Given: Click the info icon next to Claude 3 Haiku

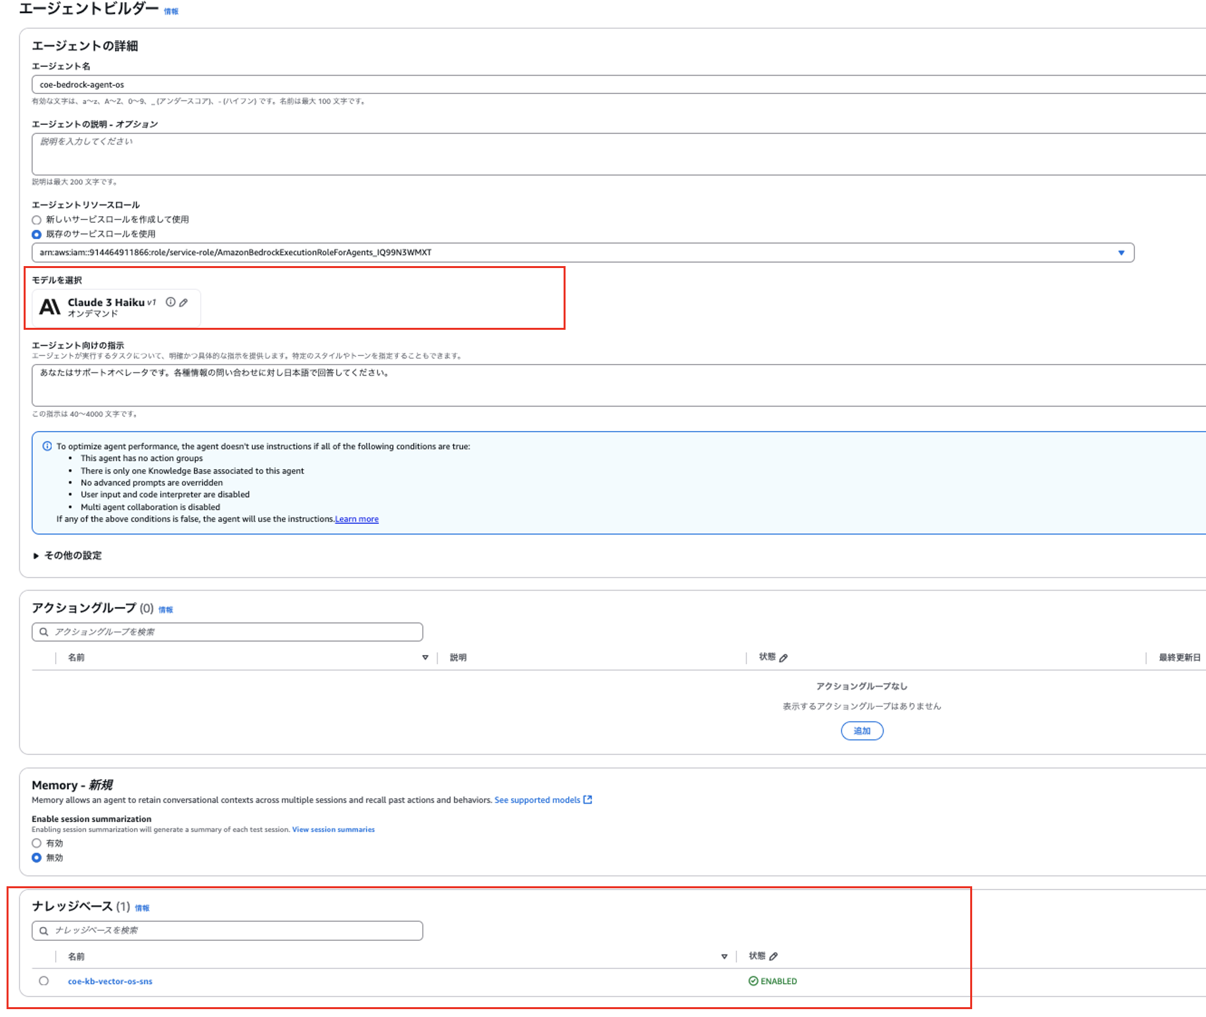Looking at the screenshot, I should point(171,302).
